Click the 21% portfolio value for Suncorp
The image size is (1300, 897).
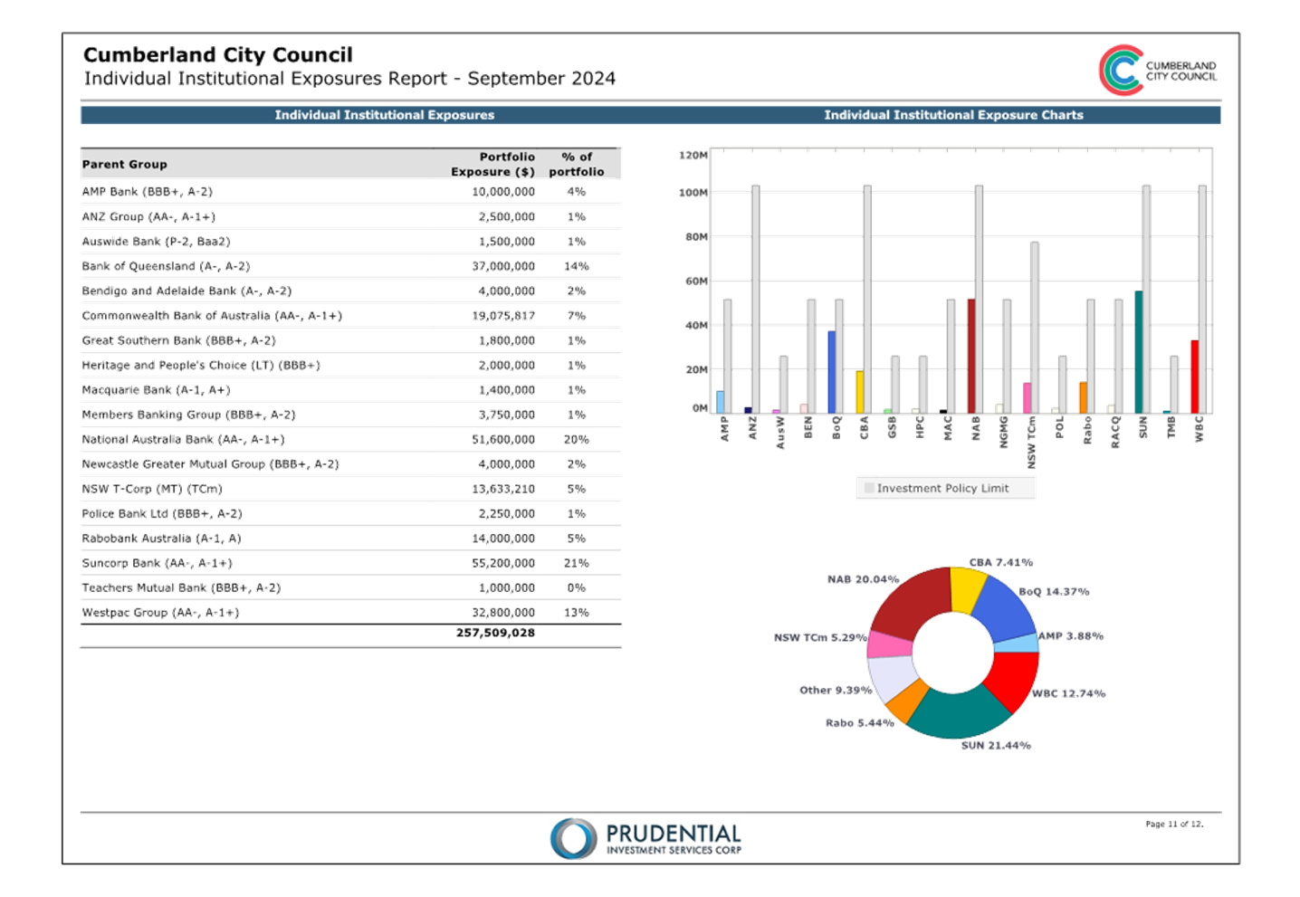(x=577, y=563)
